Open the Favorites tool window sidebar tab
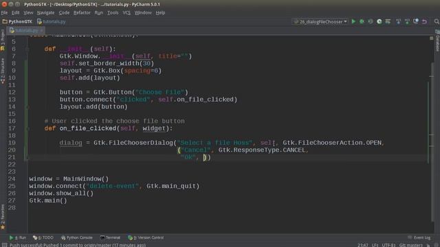440x247 pixels. 3,217
